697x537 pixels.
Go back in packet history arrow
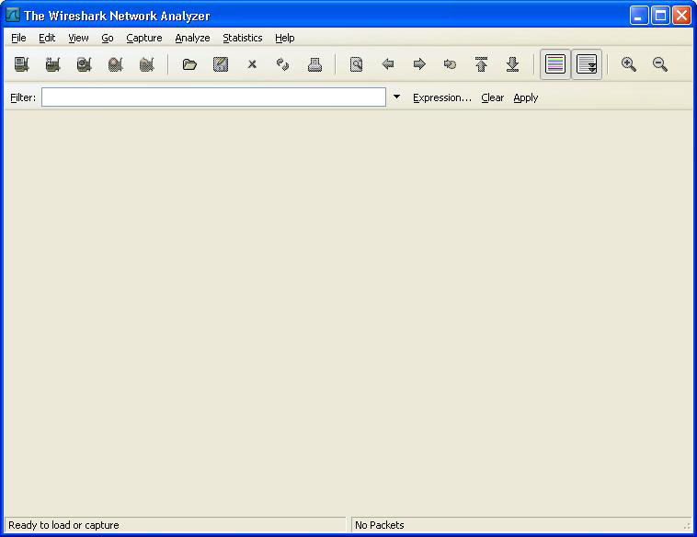(x=388, y=64)
